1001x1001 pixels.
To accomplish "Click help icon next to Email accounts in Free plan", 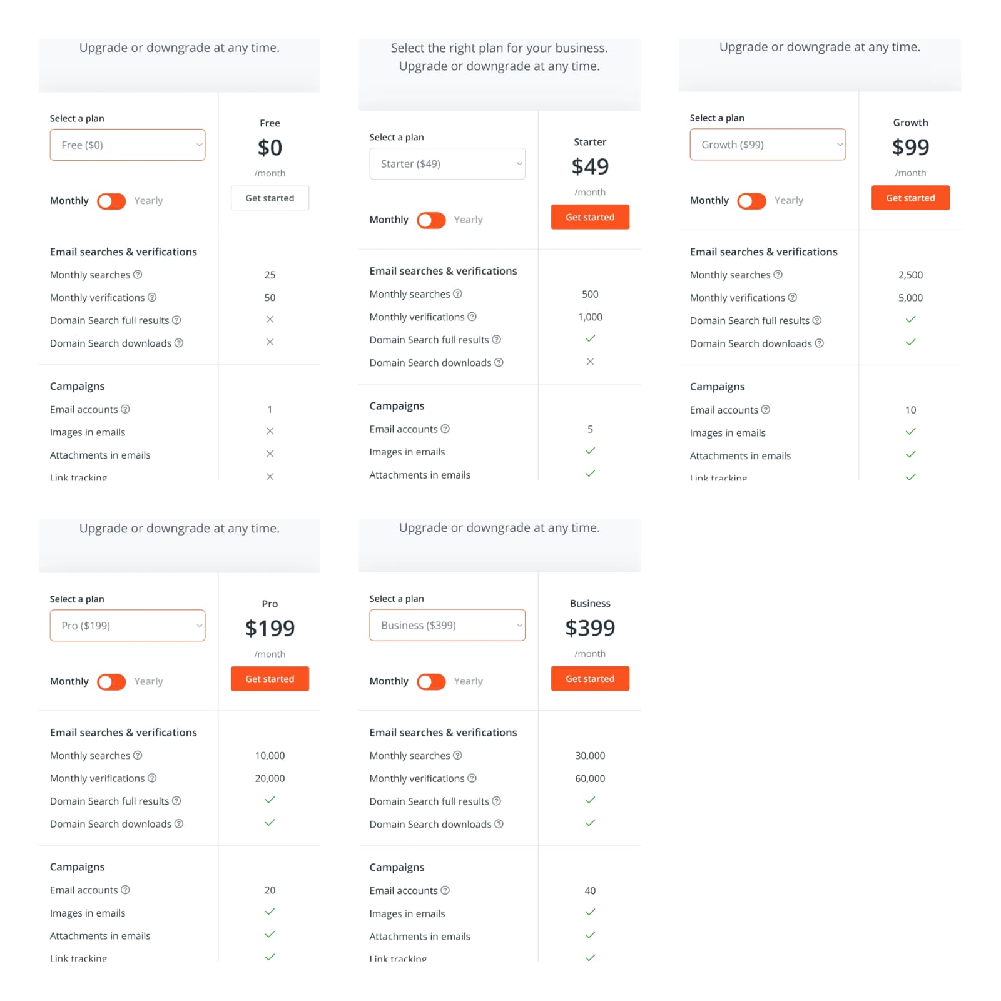I will (125, 409).
